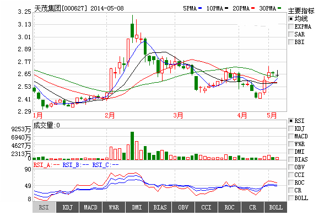This screenshot has width=324, height=215.
Task: Show the OBV tab
Action: [183, 207]
